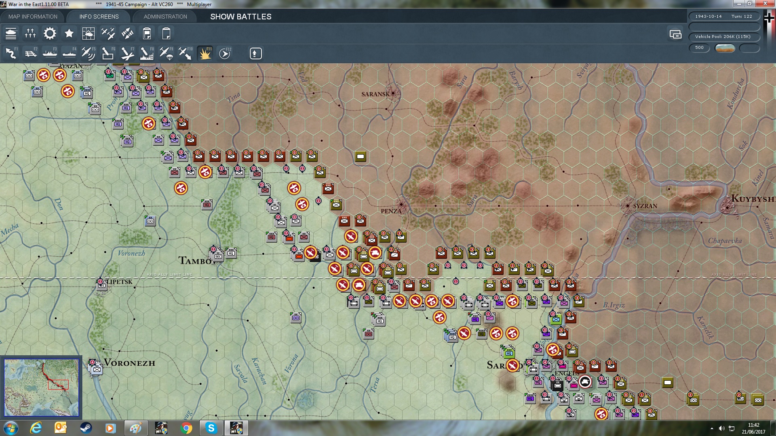
Task: Click the battle marker southwest of Ryazan units
Action: pyautogui.click(x=68, y=91)
